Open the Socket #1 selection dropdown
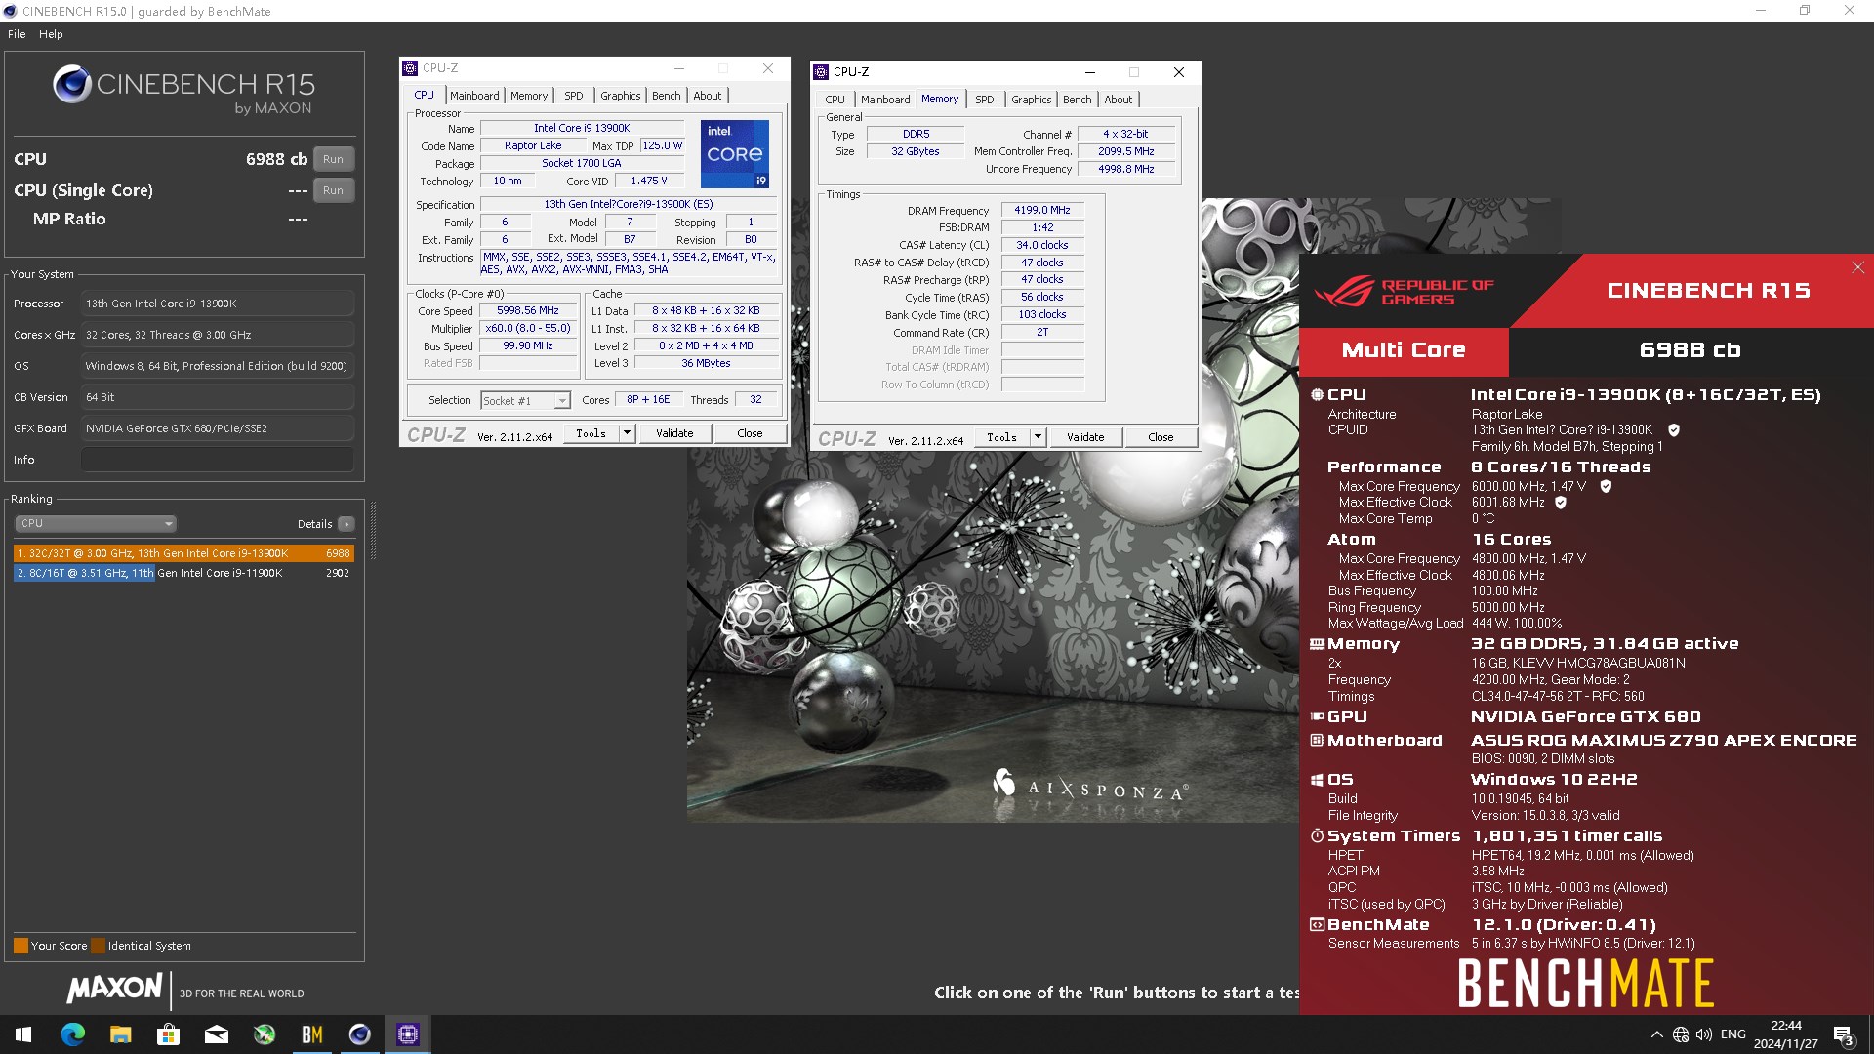 click(x=525, y=401)
